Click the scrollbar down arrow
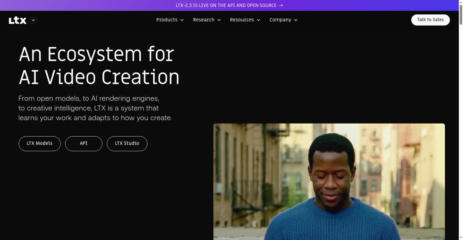This screenshot has width=463, height=240. pos(460,237)
